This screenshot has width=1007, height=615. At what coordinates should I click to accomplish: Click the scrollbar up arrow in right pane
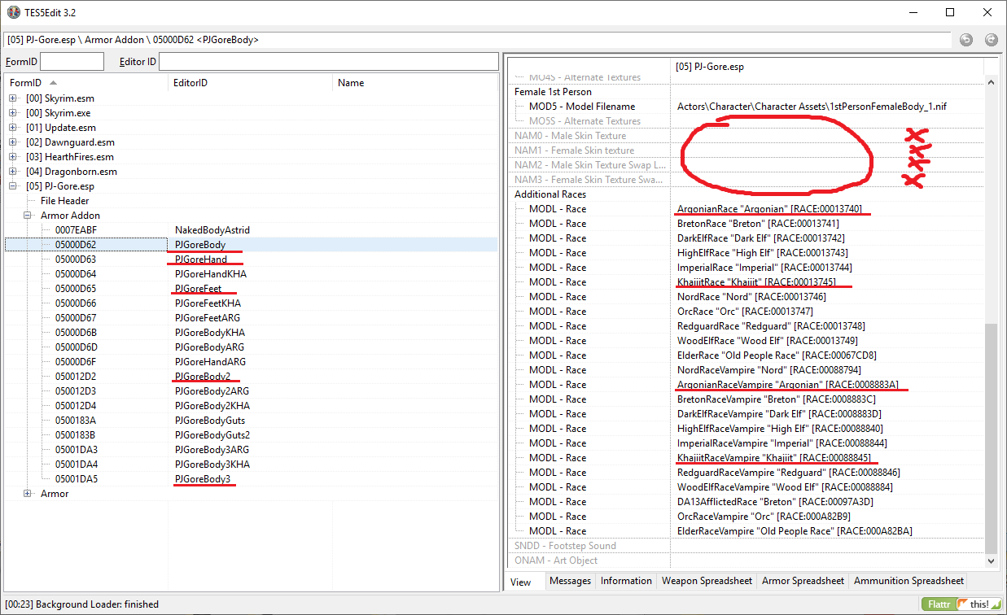point(991,82)
